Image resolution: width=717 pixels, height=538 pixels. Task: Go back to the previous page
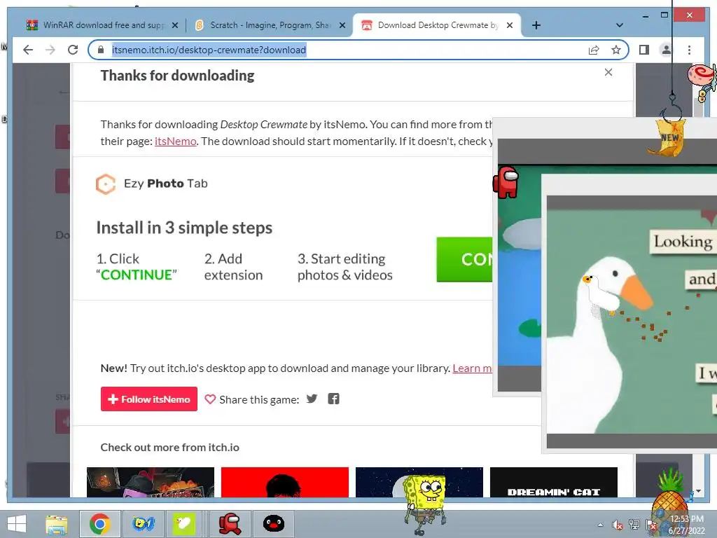tap(28, 50)
